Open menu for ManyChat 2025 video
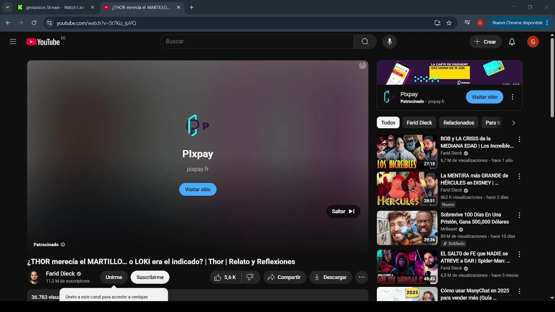 (x=519, y=291)
